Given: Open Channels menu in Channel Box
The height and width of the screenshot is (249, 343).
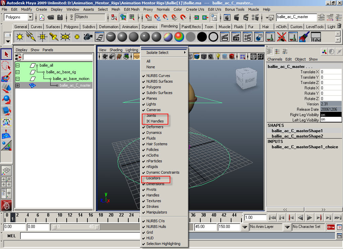Looking at the screenshot, I should click(x=275, y=59).
